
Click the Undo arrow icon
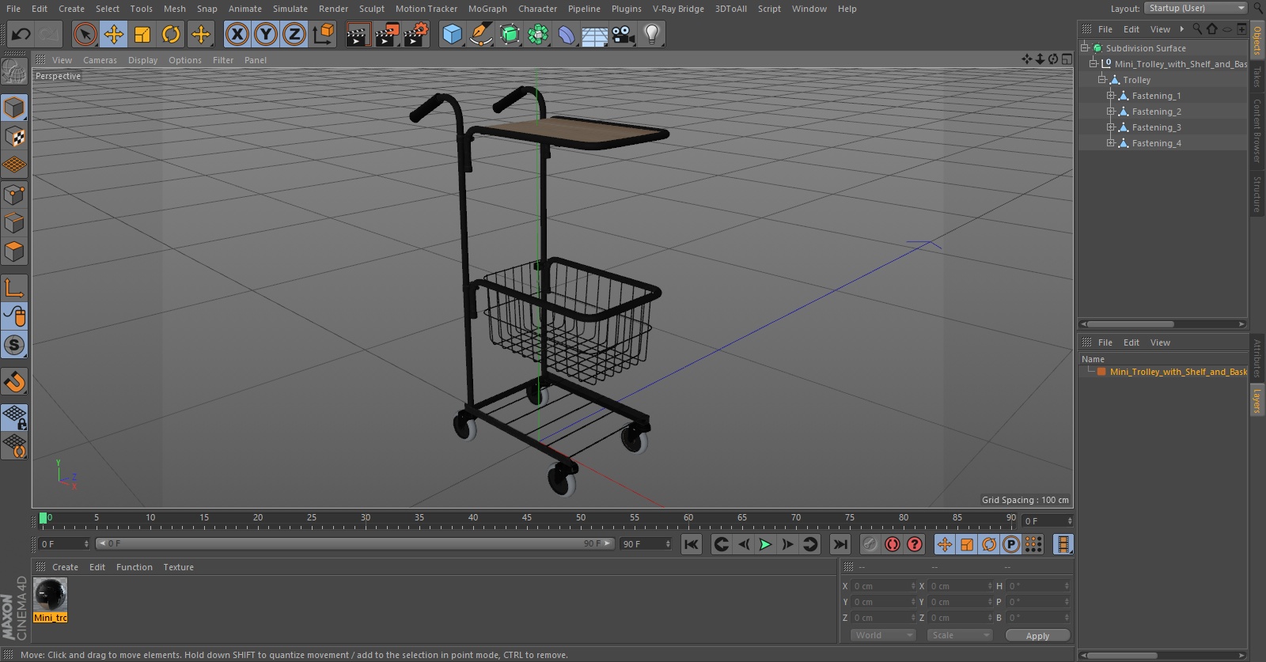point(21,34)
